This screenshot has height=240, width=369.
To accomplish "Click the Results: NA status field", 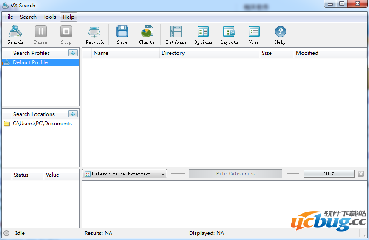I will coord(98,233).
